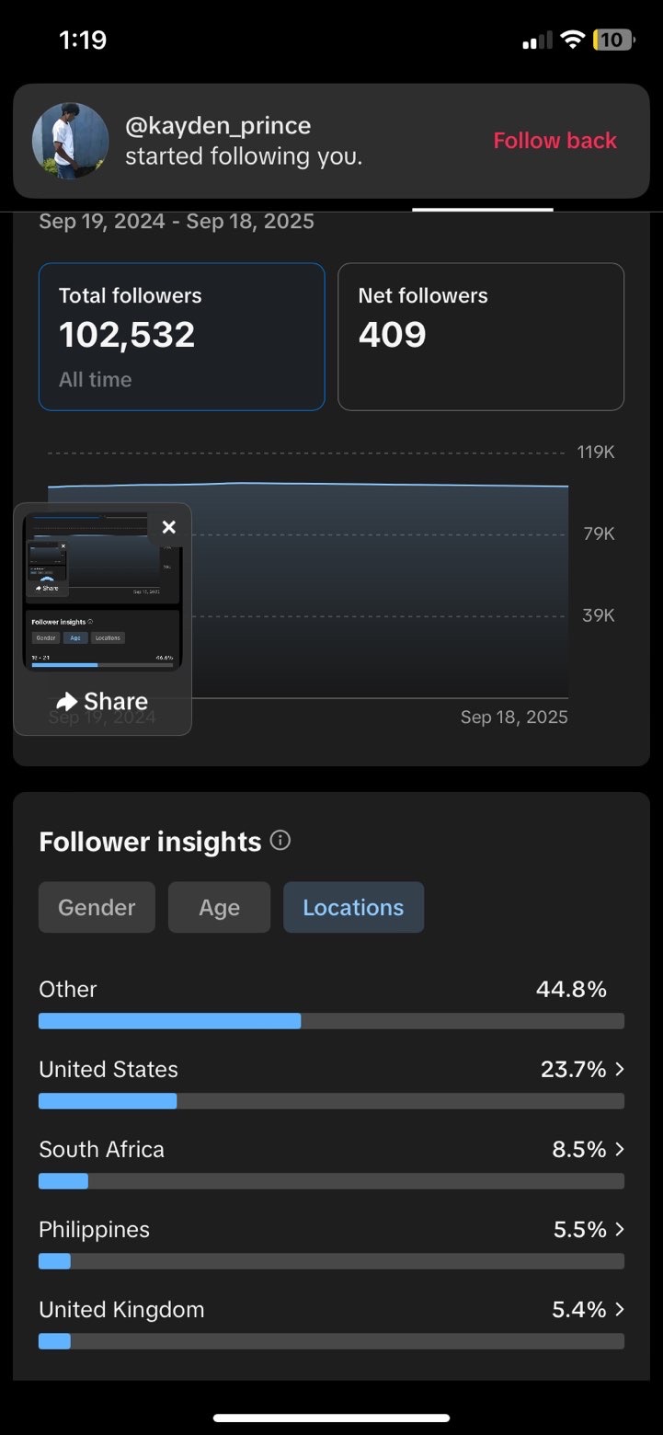Screen dimensions: 663x1435
Task: Select the Total followers card
Action: click(181, 337)
